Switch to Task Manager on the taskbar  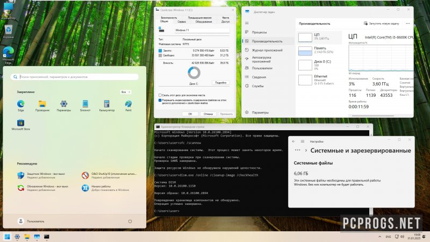(x=37, y=237)
